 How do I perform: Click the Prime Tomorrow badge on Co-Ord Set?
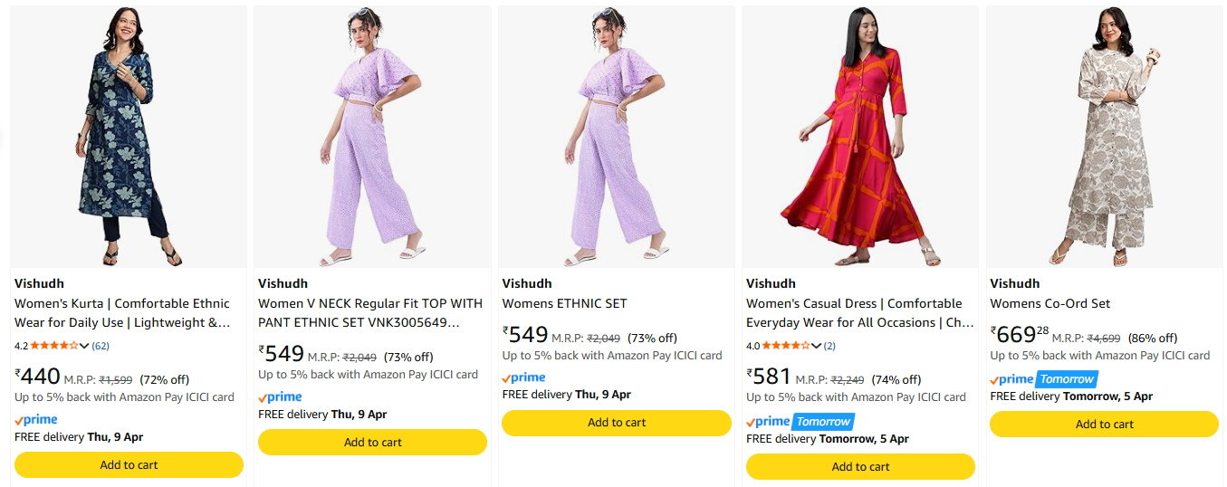(x=1043, y=379)
